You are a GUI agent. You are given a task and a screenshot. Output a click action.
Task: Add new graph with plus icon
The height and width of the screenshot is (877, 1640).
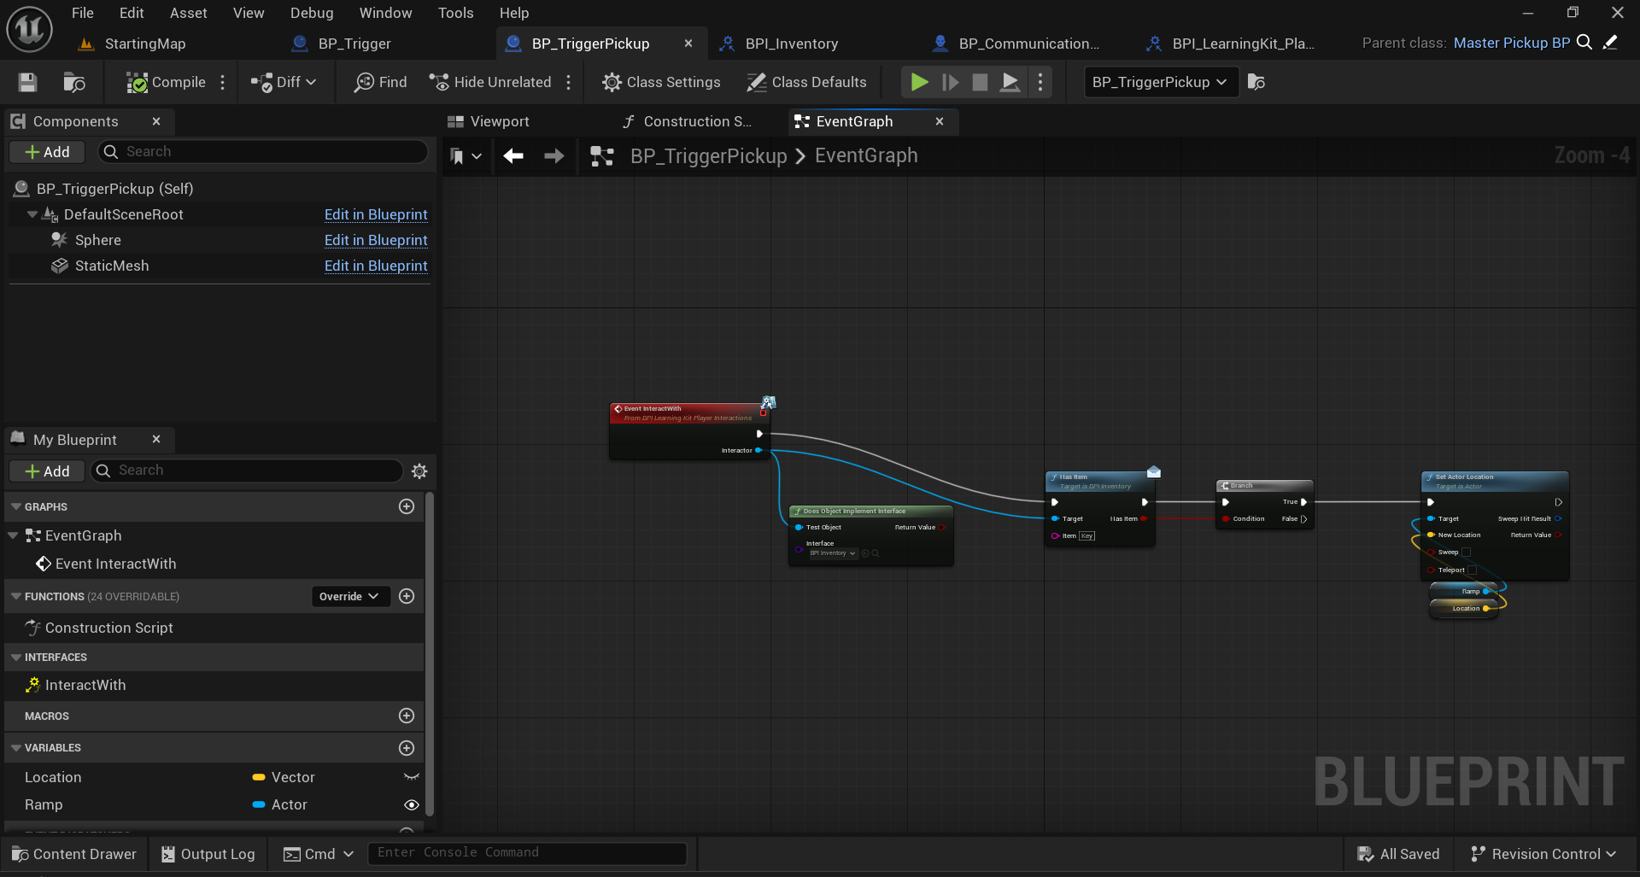click(407, 506)
